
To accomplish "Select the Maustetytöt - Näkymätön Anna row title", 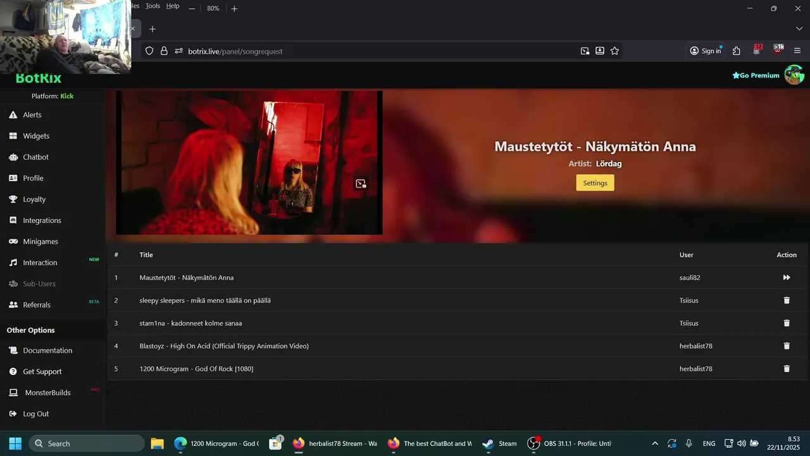I will [187, 277].
